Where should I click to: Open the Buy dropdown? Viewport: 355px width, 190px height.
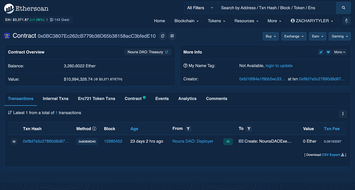[270, 36]
